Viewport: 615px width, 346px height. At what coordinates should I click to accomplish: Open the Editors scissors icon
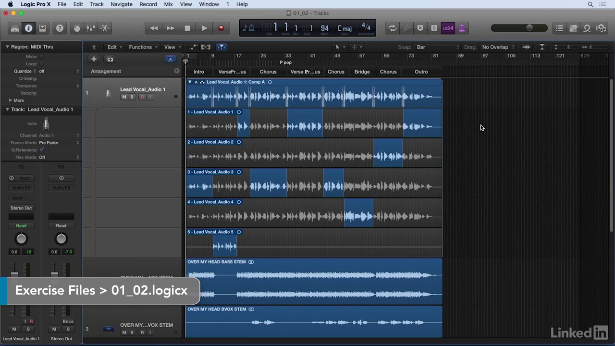(105, 28)
